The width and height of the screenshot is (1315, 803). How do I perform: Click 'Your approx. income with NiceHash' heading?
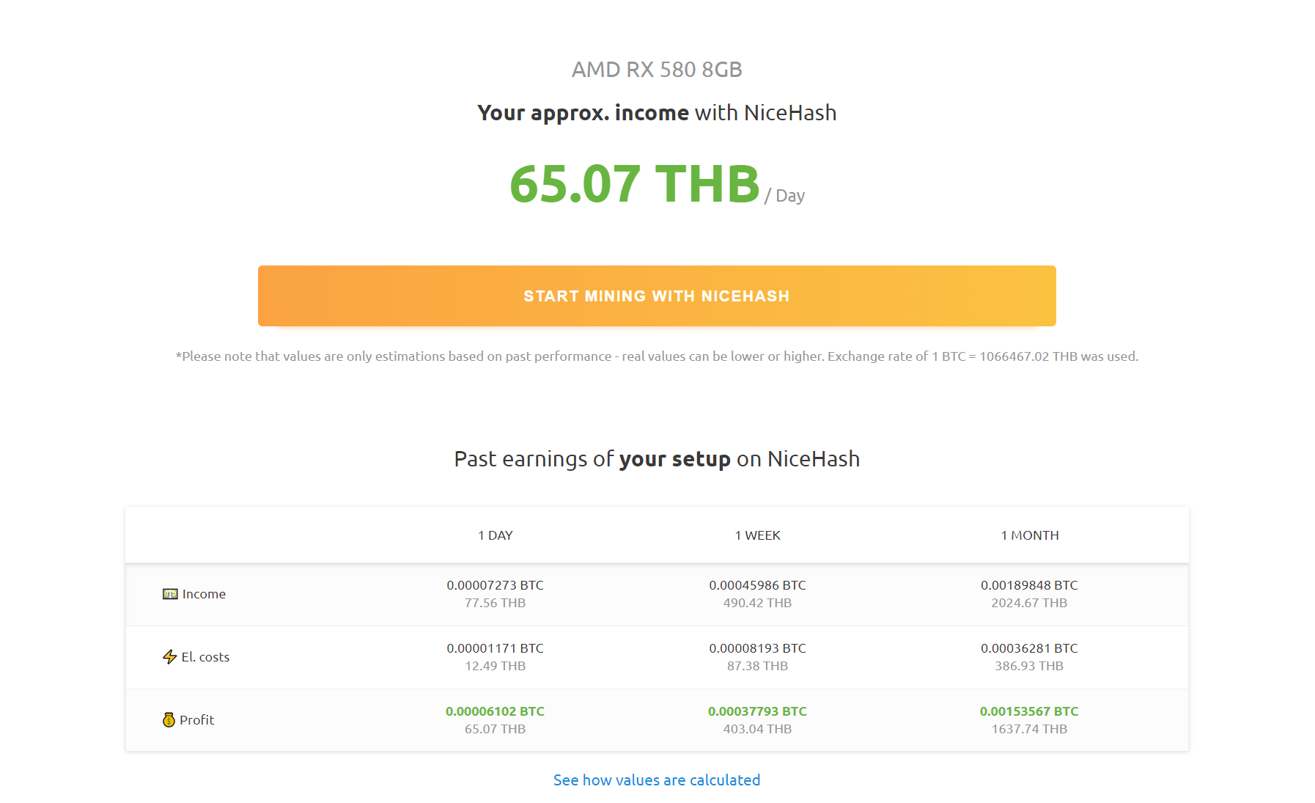tap(657, 113)
